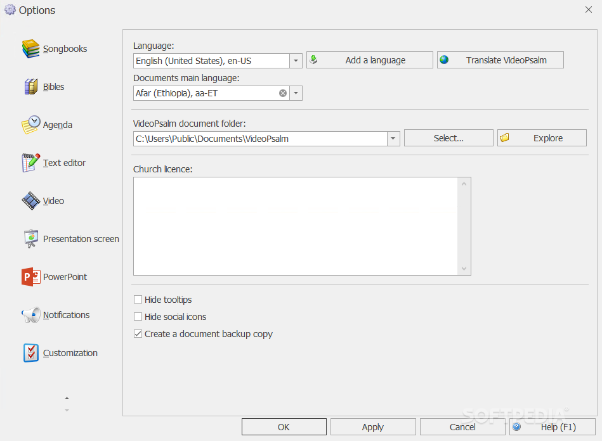The width and height of the screenshot is (602, 441).
Task: Switch to the Video section
Action: (53, 201)
